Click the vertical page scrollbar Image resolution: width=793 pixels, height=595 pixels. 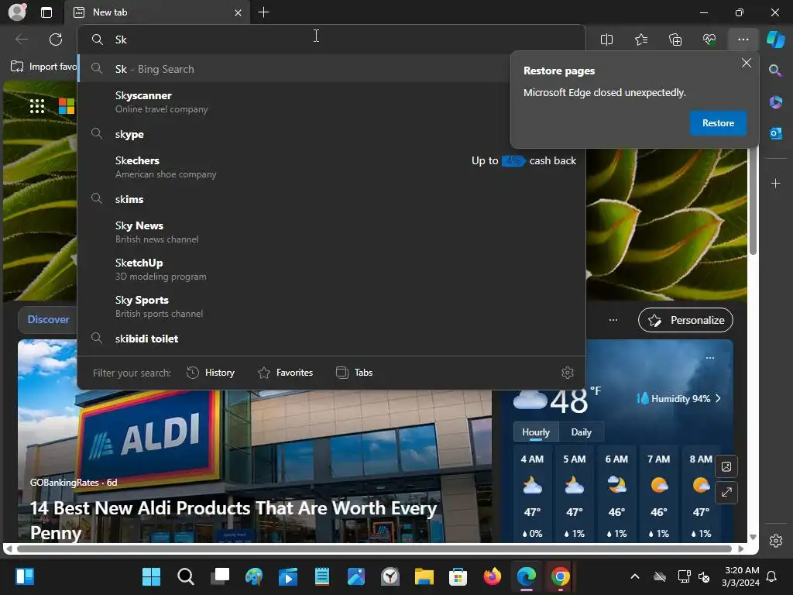tap(753, 202)
